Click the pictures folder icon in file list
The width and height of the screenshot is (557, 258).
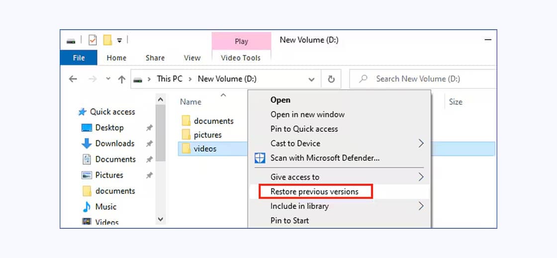click(186, 134)
